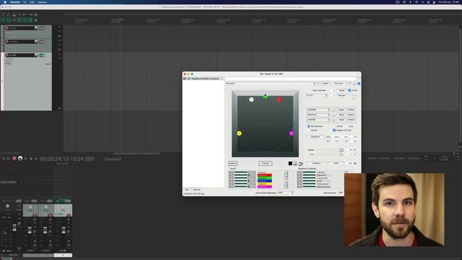Viewport: 462px width, 260px height.
Task: Arm the first track for recording
Action: tap(7, 28)
